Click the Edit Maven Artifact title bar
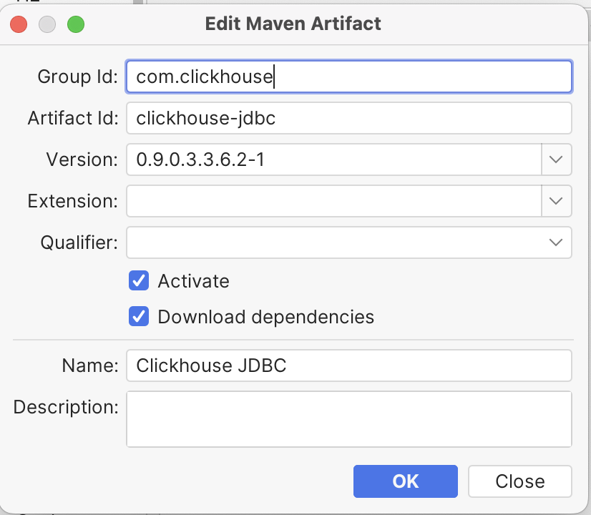Image resolution: width=591 pixels, height=515 pixels. tap(293, 24)
